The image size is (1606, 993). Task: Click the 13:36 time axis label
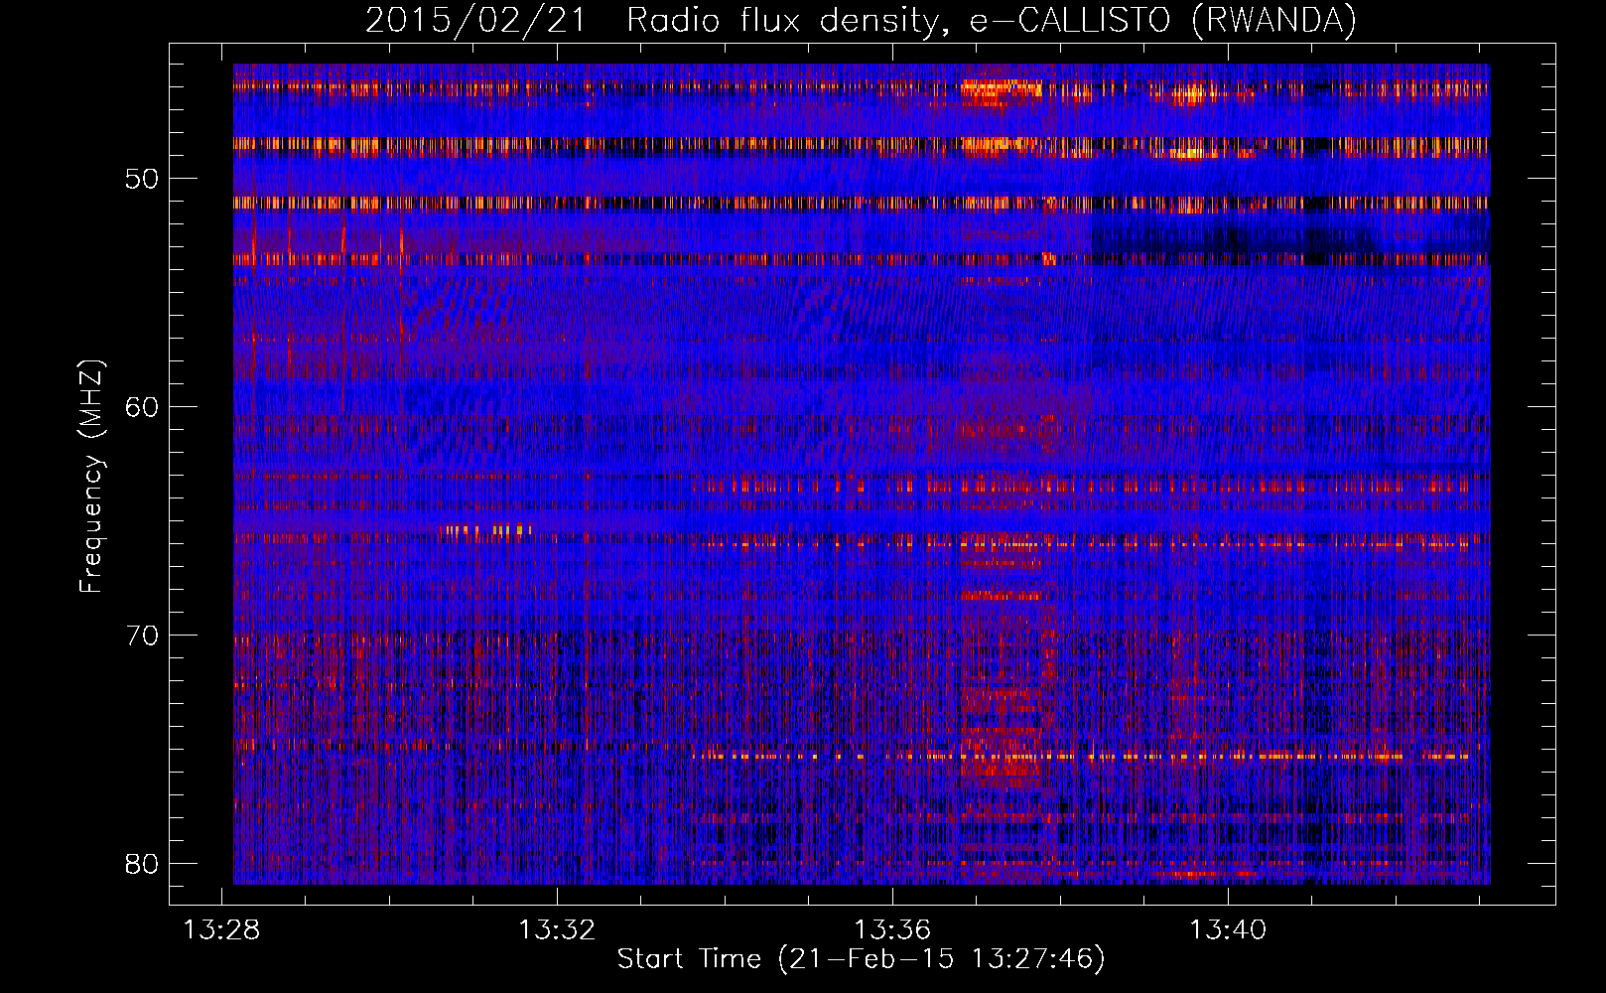[x=892, y=929]
